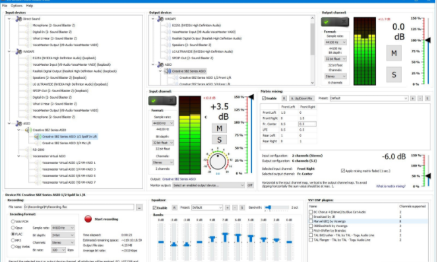Open the Options menu

pos(16,5)
